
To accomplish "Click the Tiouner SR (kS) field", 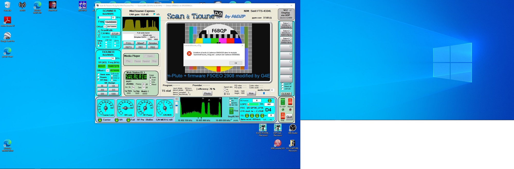I will click(x=102, y=66).
